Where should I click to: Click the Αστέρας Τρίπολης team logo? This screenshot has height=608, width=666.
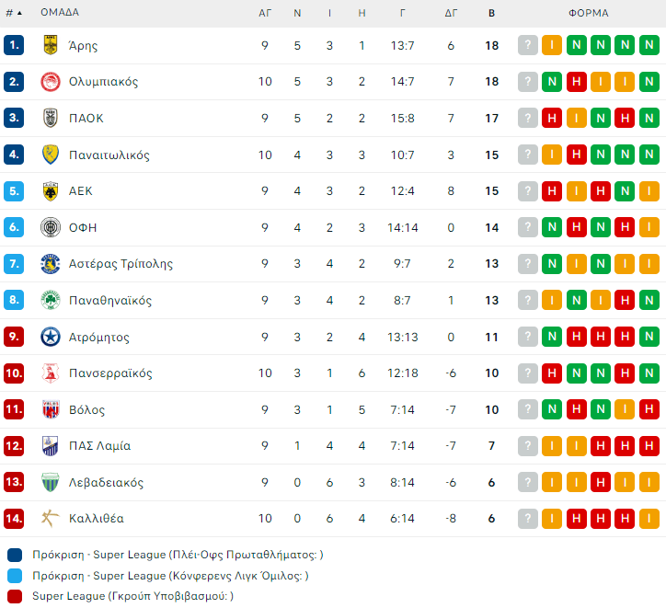tap(51, 264)
